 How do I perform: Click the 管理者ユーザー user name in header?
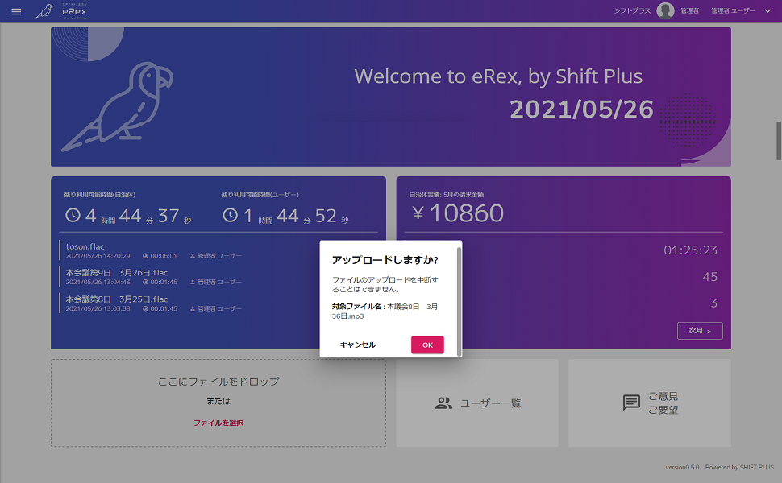[733, 11]
